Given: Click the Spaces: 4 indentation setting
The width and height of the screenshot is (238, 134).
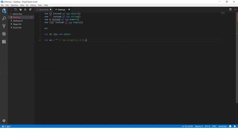Looking at the screenshot, I should tap(199, 126).
